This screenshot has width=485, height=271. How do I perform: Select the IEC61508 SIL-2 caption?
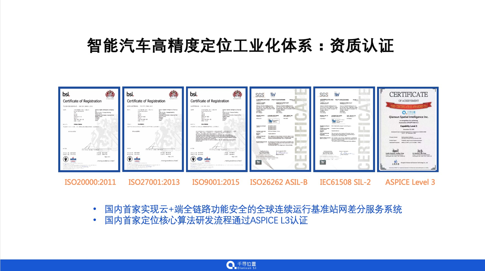345,182
